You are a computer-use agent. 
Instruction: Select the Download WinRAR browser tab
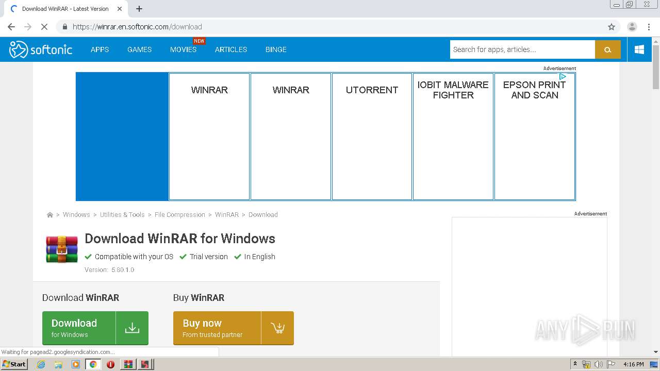65,9
